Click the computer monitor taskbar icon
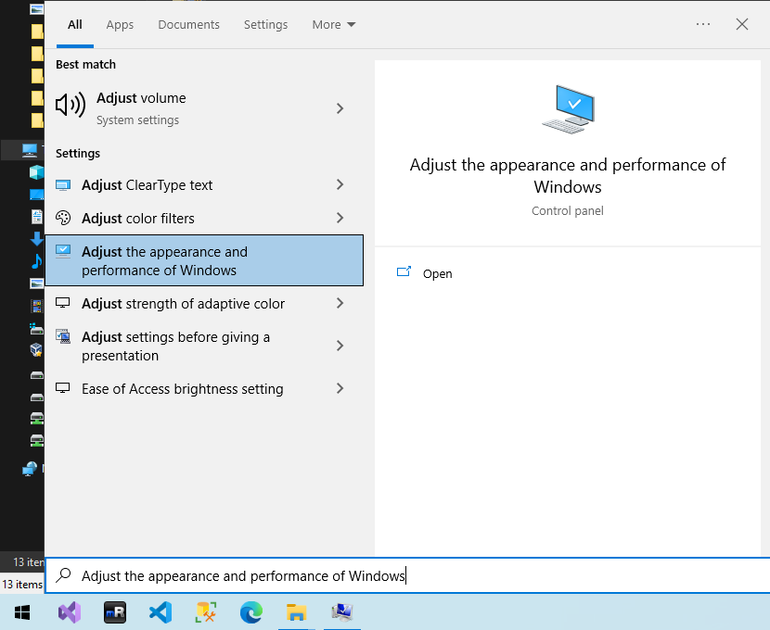The width and height of the screenshot is (770, 630). (342, 612)
